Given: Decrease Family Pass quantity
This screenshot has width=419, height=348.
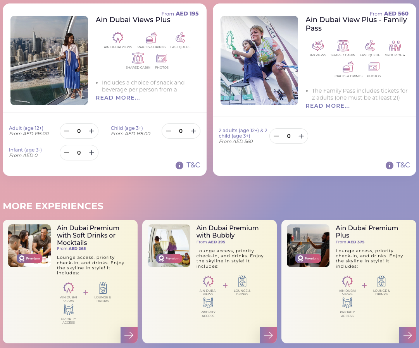Looking at the screenshot, I should [276, 136].
